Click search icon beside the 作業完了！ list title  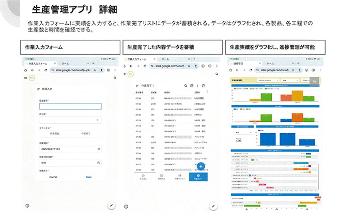(x=185, y=85)
